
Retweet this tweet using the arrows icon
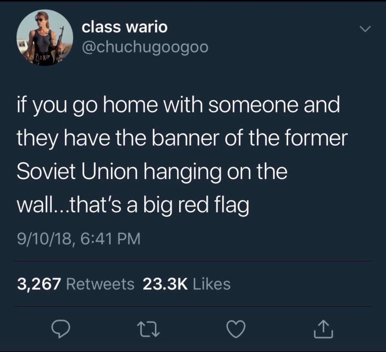[148, 329]
